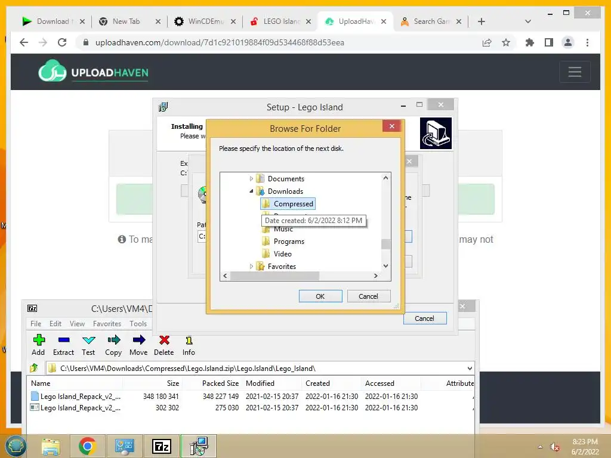611x458 pixels.
Task: Open 7-Zip File menu
Action: coord(36,324)
